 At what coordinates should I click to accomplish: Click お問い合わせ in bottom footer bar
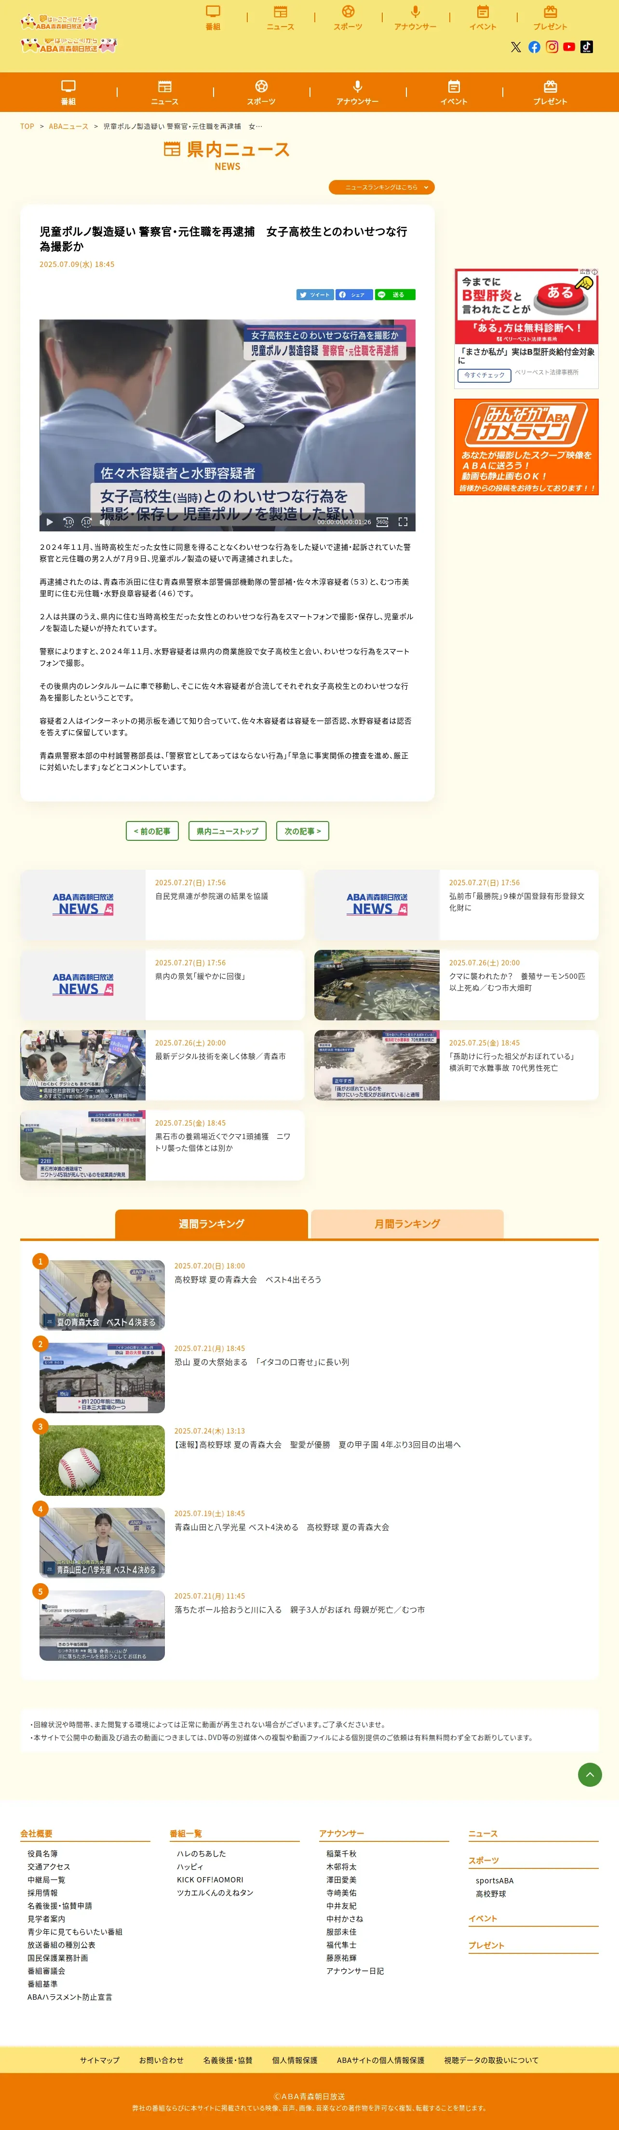pos(161,2060)
